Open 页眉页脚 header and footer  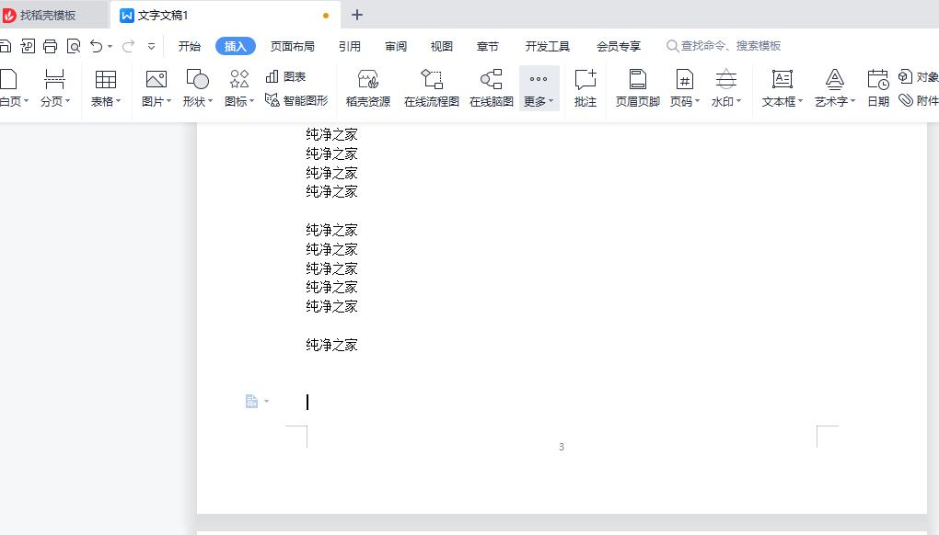(637, 88)
